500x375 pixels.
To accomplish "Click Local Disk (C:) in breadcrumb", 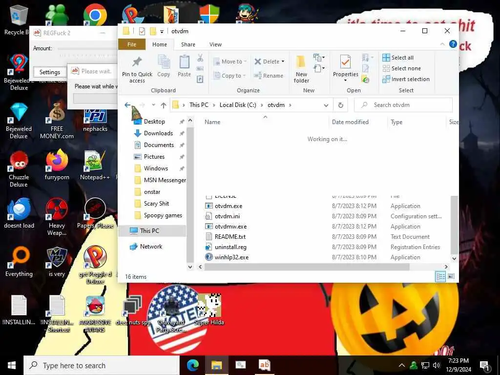I will point(238,105).
